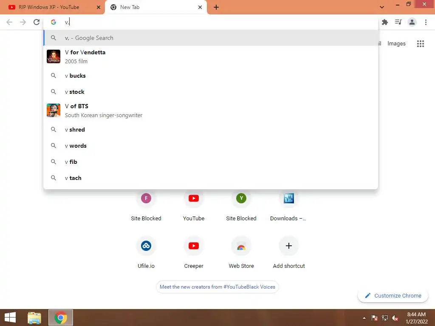Select the 'v tach' suggestion
Viewport: 435px width, 326px height.
pos(211,178)
